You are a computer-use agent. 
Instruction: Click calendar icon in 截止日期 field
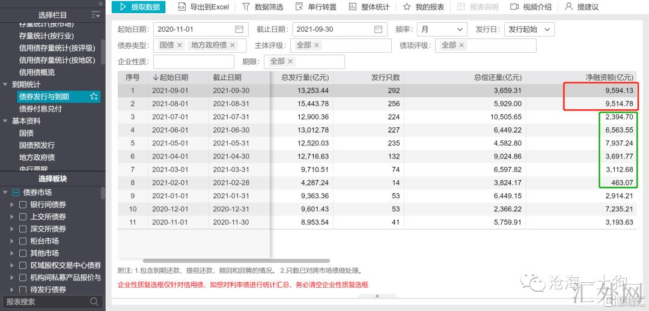click(x=377, y=29)
